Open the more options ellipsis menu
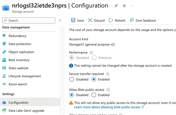 [x=133, y=6]
